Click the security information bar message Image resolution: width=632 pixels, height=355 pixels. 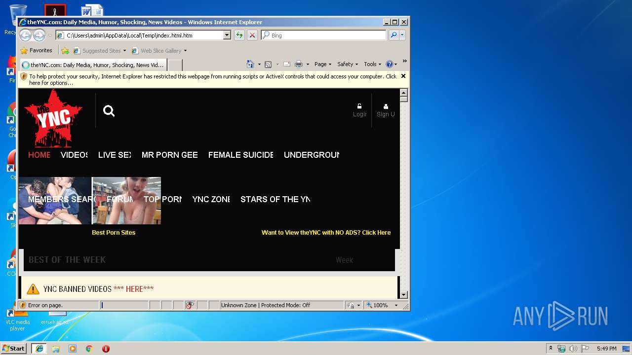pos(213,79)
